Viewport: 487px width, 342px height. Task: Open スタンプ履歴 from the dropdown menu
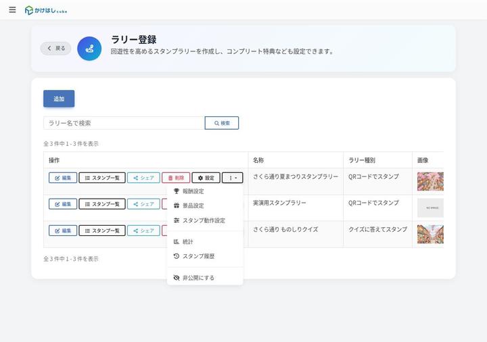205,256
